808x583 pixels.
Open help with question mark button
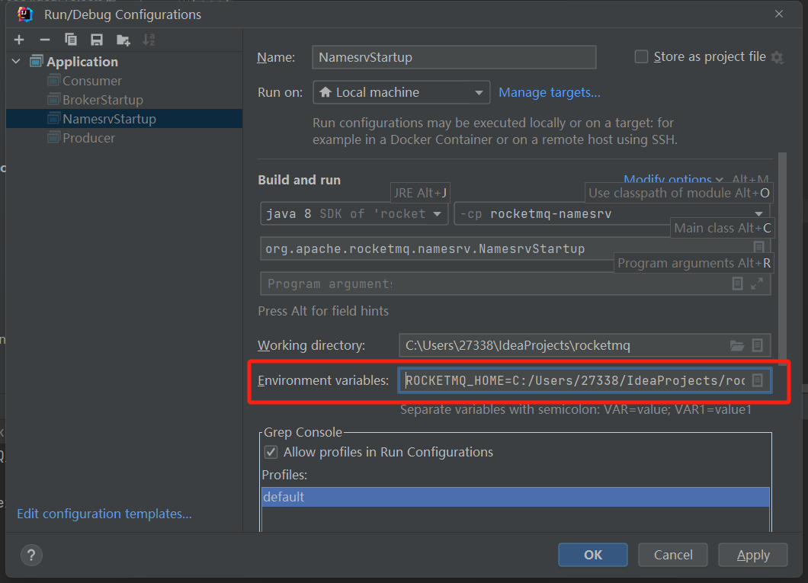tap(31, 556)
